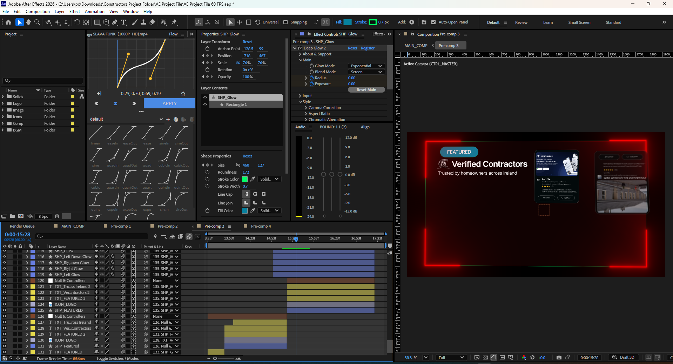Expand the Solids folder in Project

[3, 97]
